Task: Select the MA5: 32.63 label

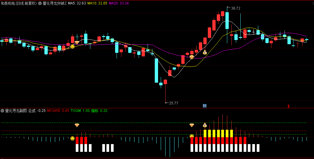Action: point(77,3)
